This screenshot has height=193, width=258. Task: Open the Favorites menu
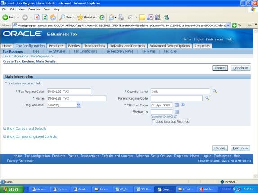34,9
